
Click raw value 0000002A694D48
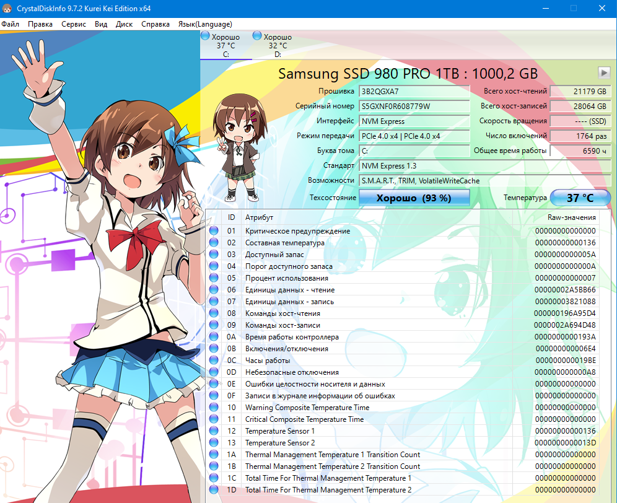(565, 325)
